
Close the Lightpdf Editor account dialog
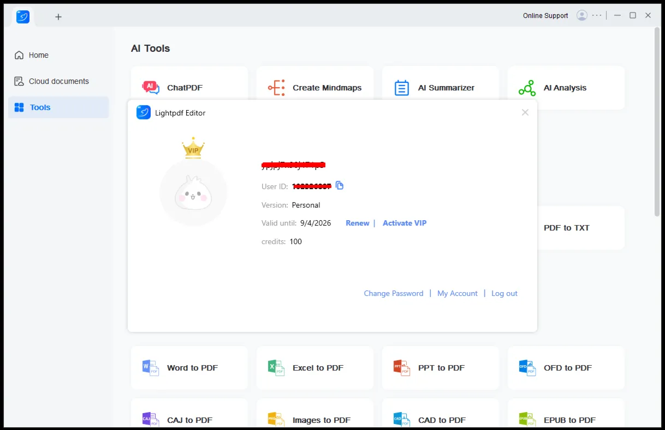click(525, 112)
